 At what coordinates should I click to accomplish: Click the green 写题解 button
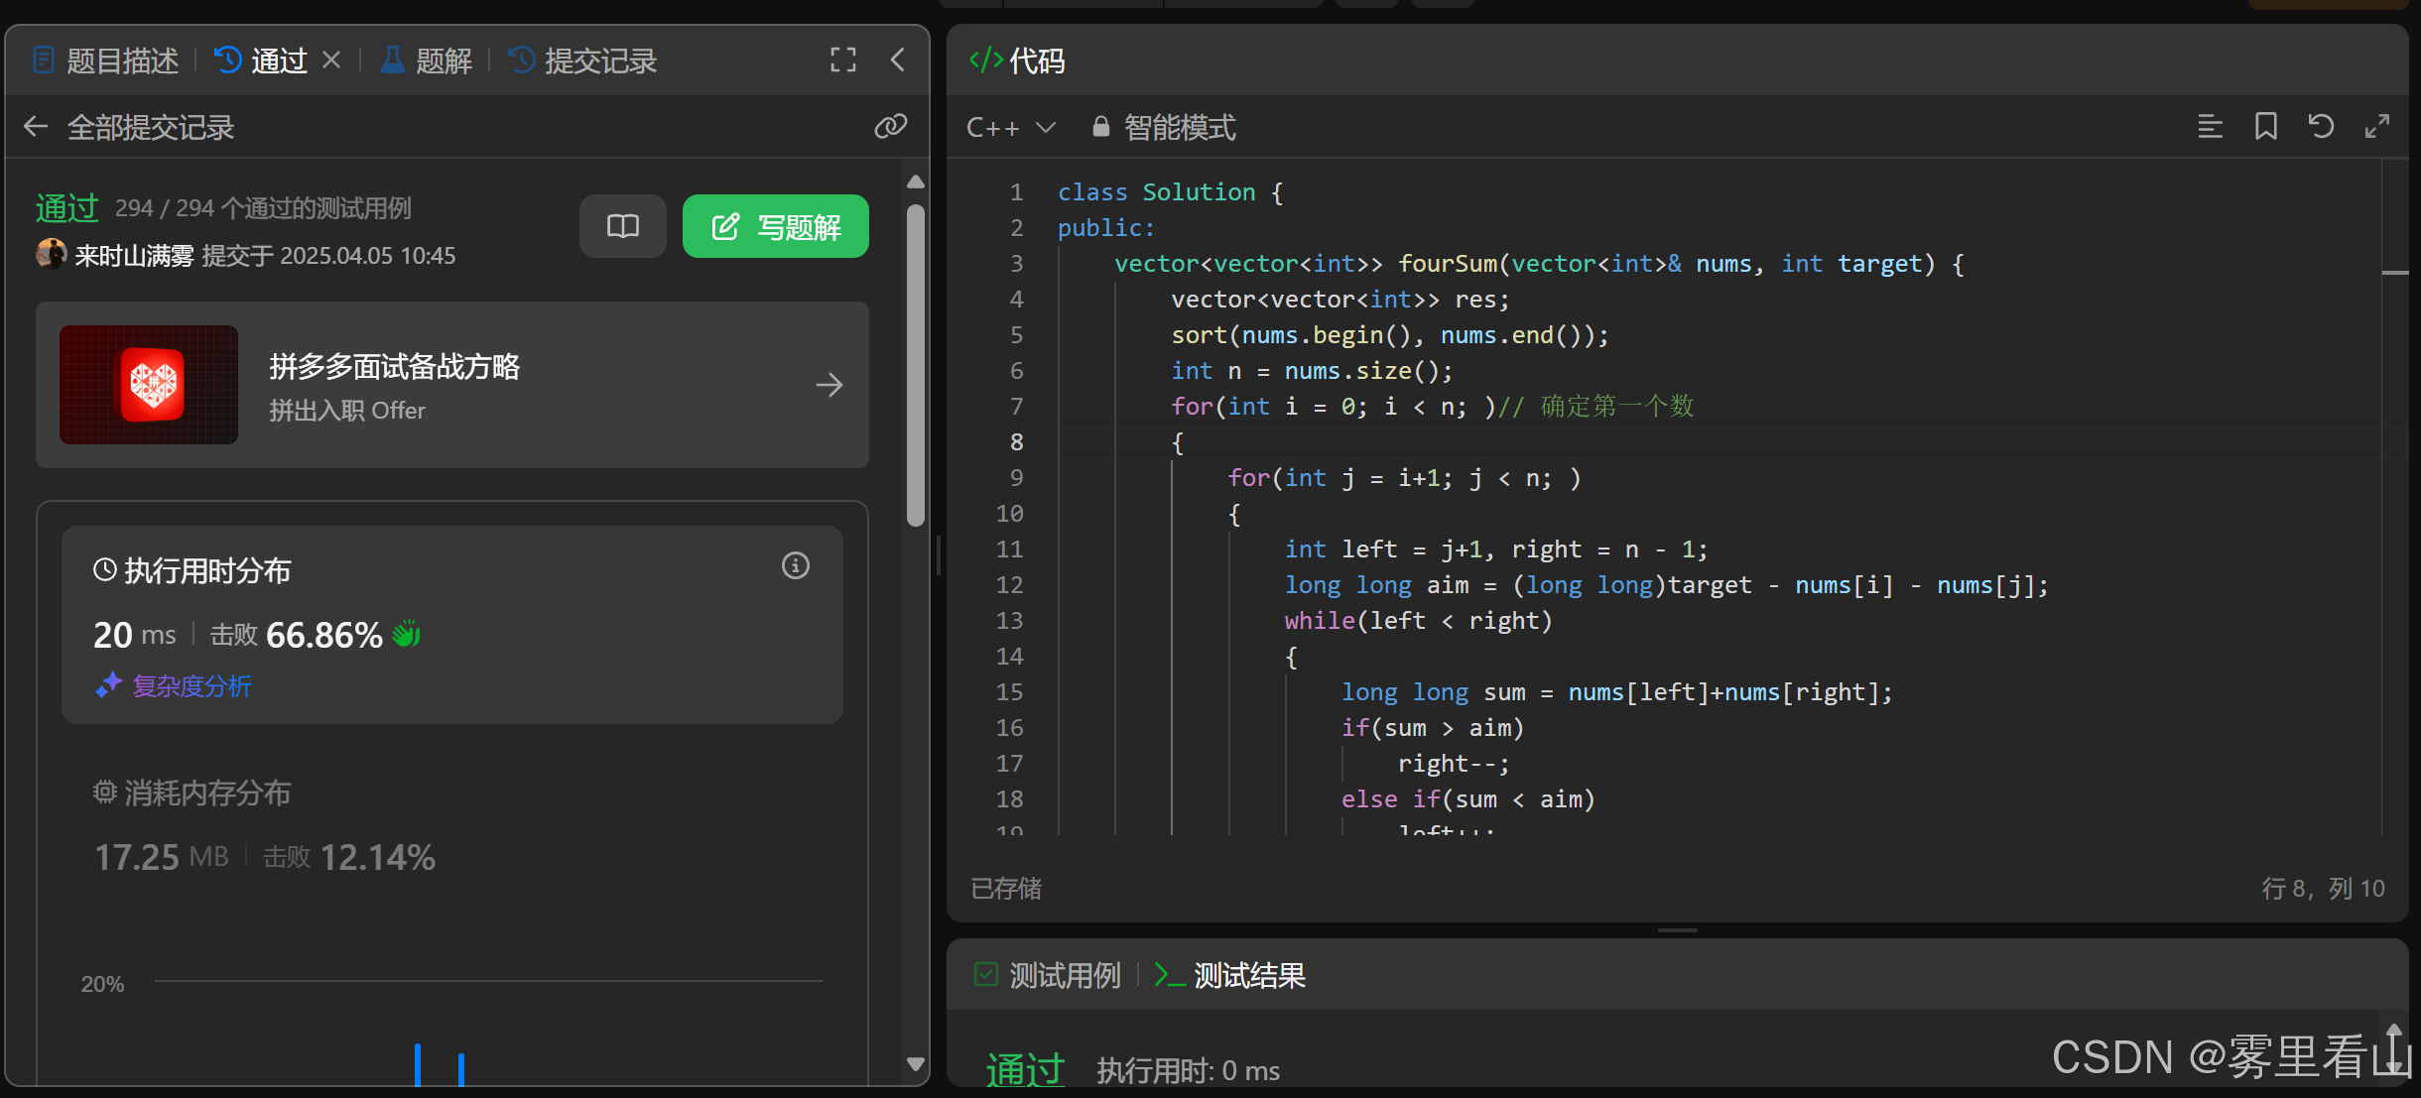click(775, 227)
